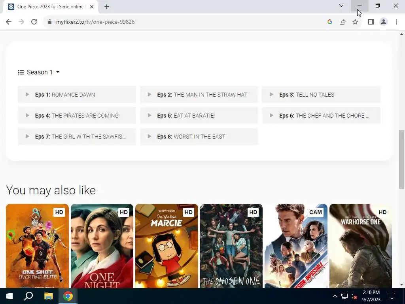Viewport: 405px width, 304px height.
Task: Open One Shot: Overtime Elite poster
Action: (x=38, y=246)
